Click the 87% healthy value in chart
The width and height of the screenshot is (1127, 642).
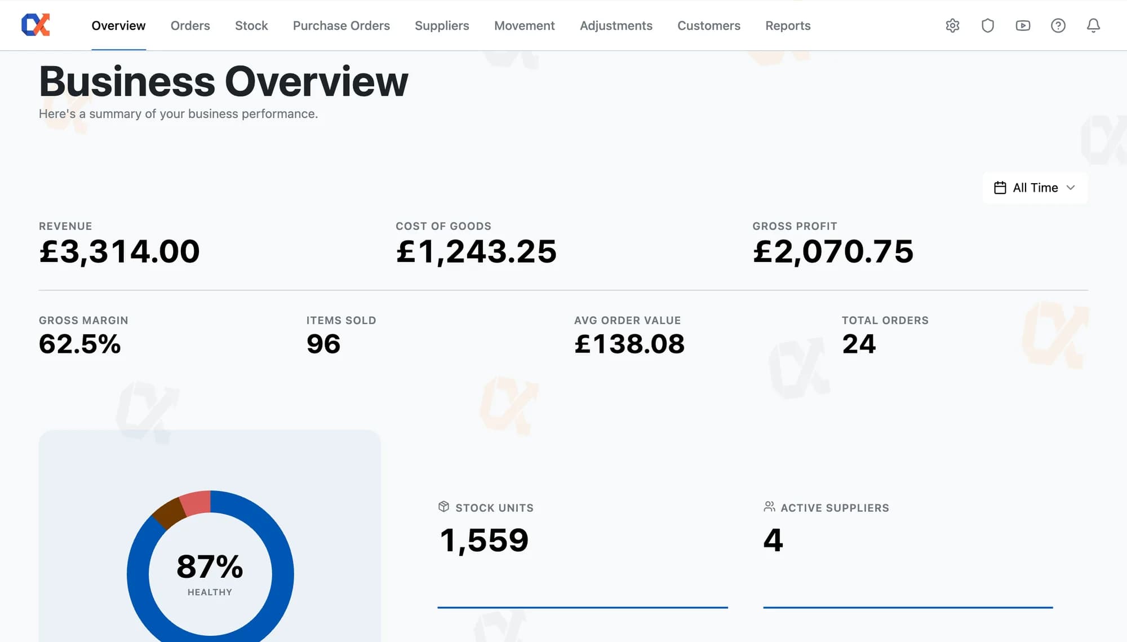pos(210,566)
